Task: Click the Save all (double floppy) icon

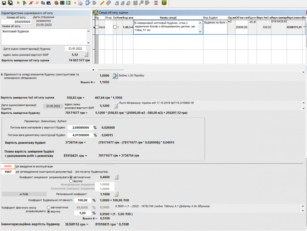Action: [x=10, y=3]
